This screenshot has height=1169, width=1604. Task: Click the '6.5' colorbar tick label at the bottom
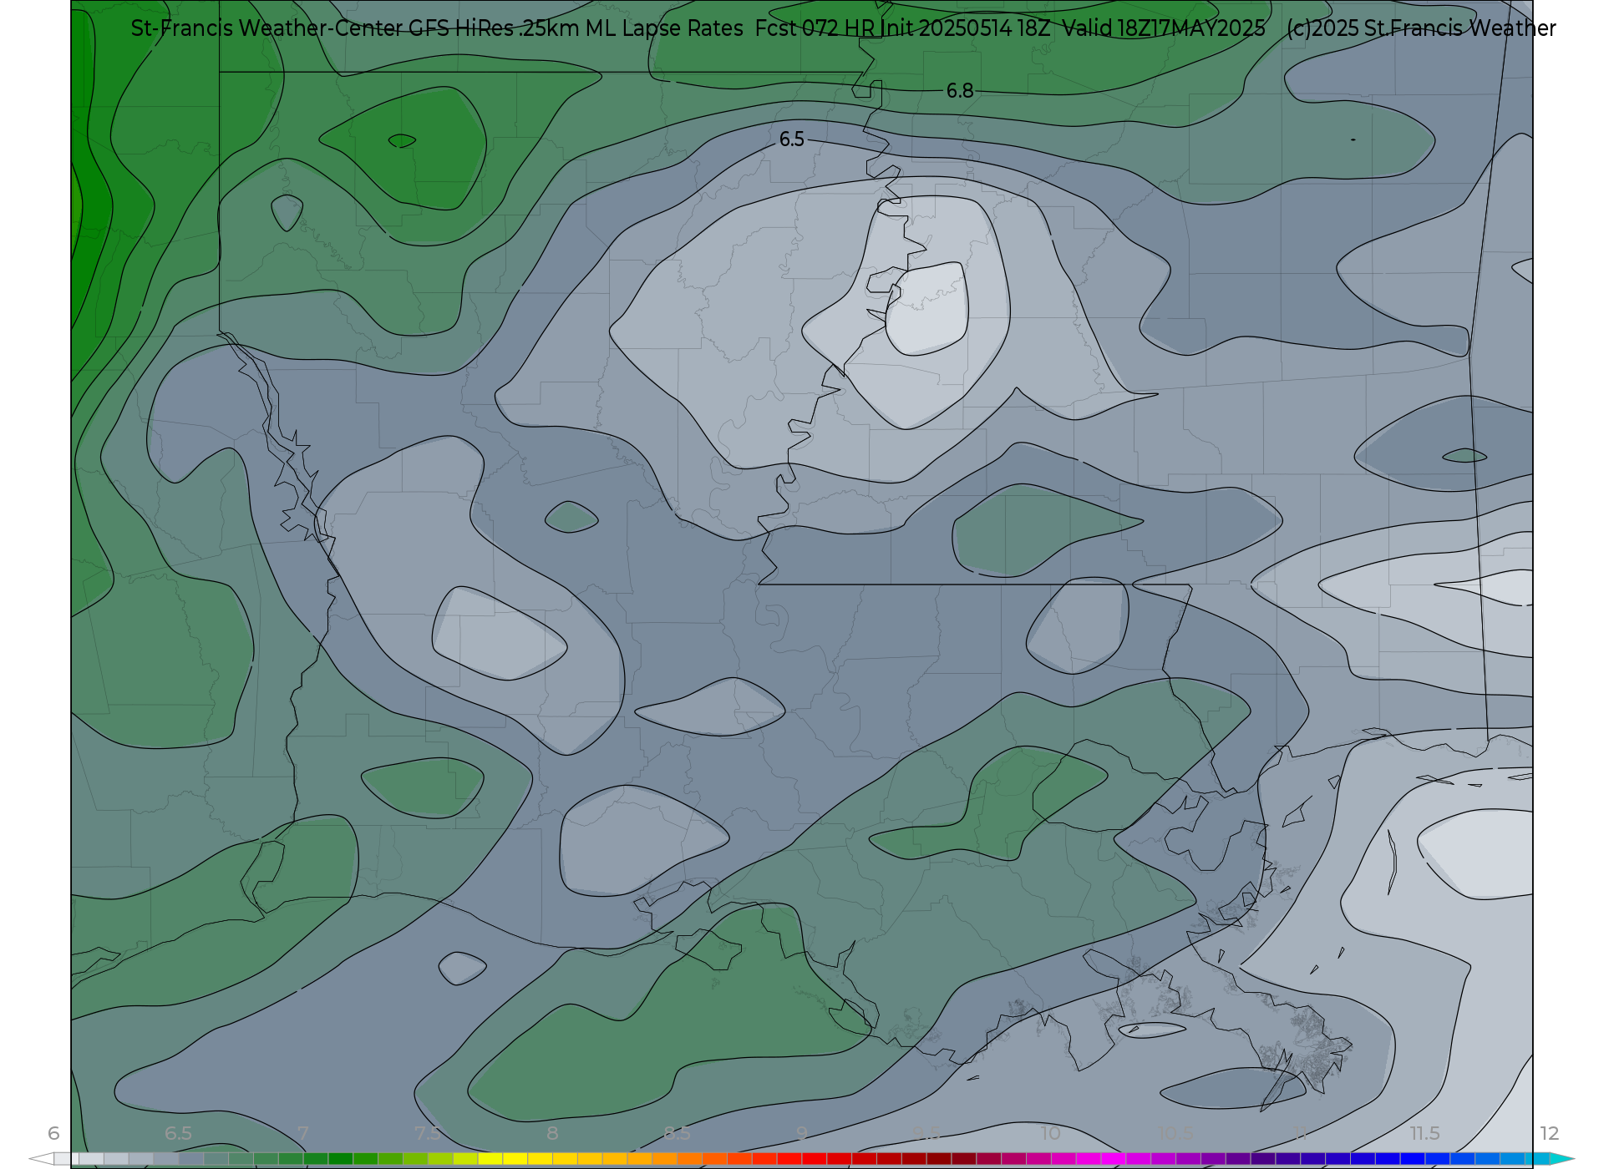tap(178, 1133)
